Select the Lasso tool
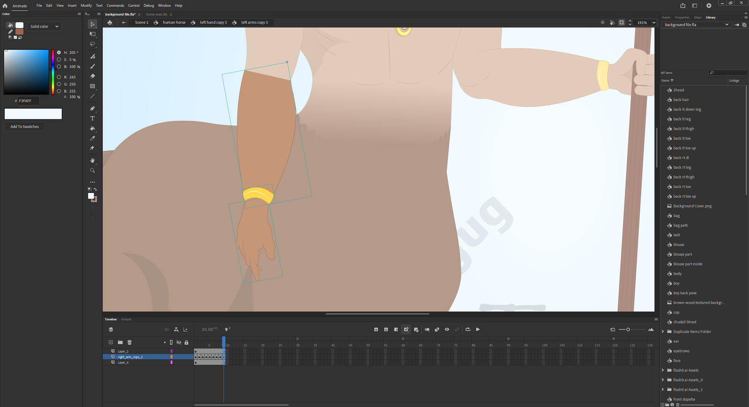 click(93, 44)
